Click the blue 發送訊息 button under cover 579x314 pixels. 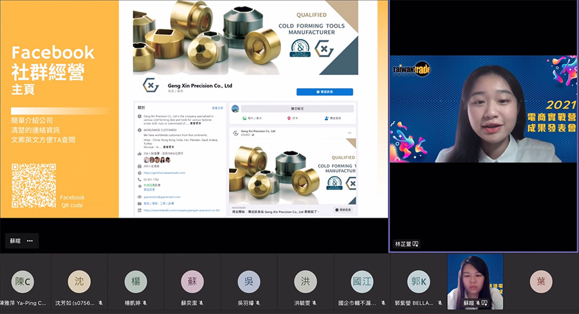click(x=325, y=92)
